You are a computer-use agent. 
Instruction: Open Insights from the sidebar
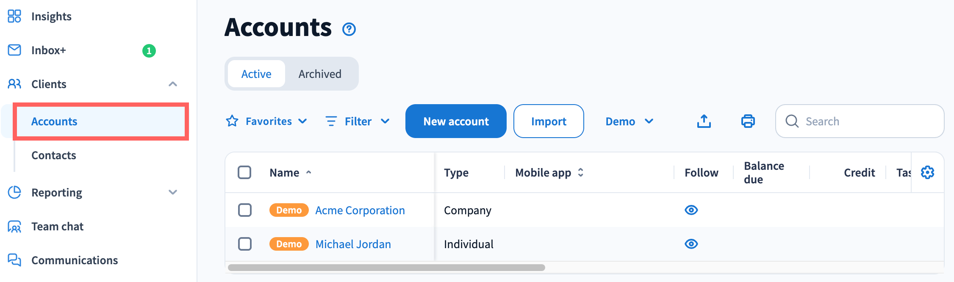point(51,17)
